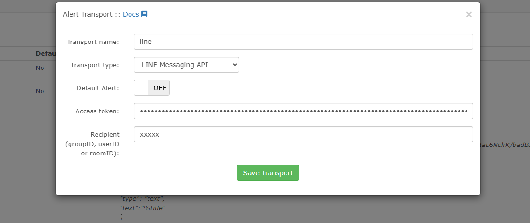Viewport: 530px width, 223px height.
Task: Click the book icon beside Docs
Action: pyautogui.click(x=144, y=14)
